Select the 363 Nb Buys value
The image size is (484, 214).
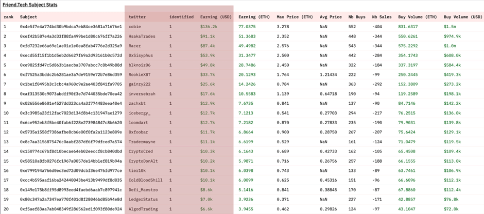point(352,84)
